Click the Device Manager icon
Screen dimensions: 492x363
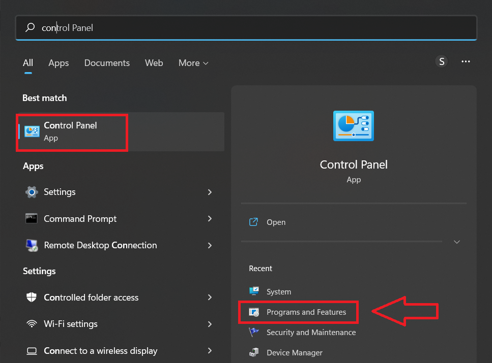tap(254, 353)
